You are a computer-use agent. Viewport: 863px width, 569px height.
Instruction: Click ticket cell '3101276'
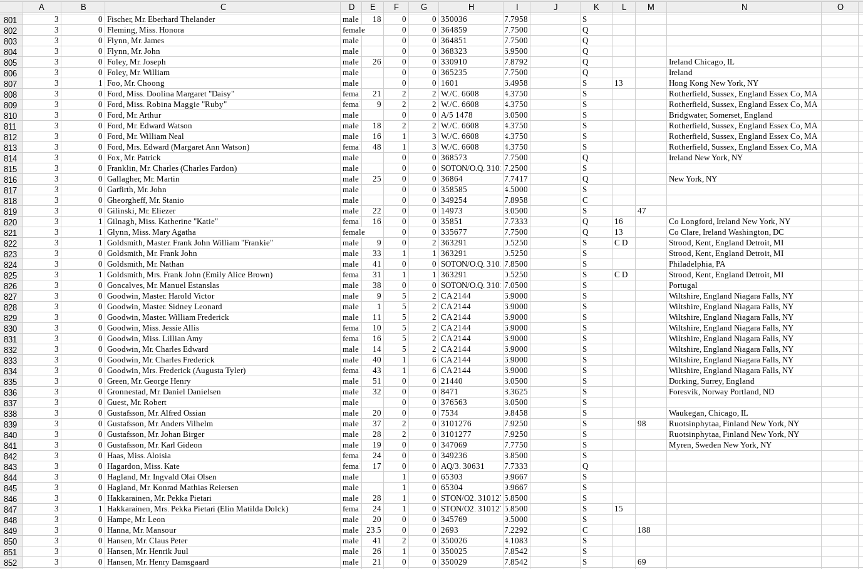tap(471, 424)
